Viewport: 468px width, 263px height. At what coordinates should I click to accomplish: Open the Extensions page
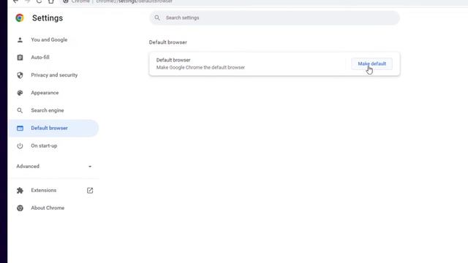(44, 190)
